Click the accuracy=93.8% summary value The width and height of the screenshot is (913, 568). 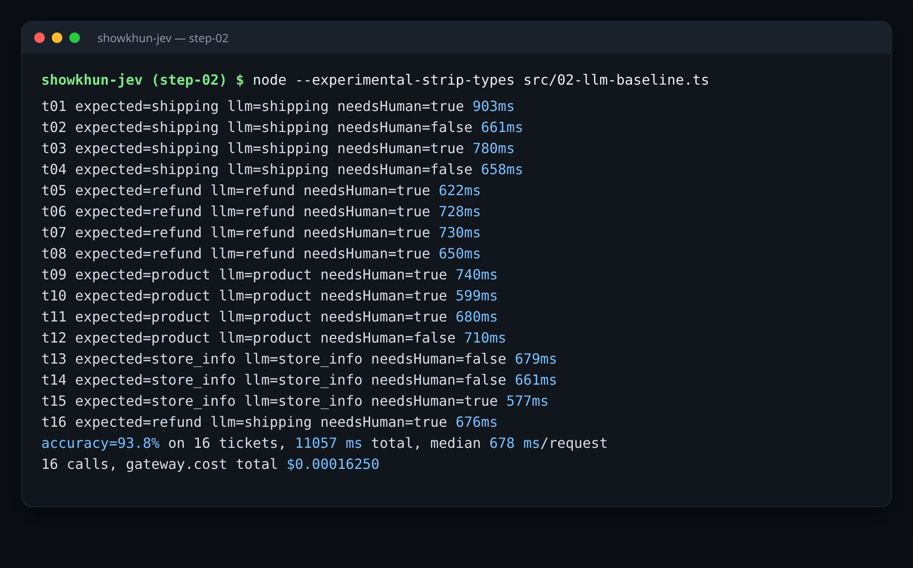[101, 443]
